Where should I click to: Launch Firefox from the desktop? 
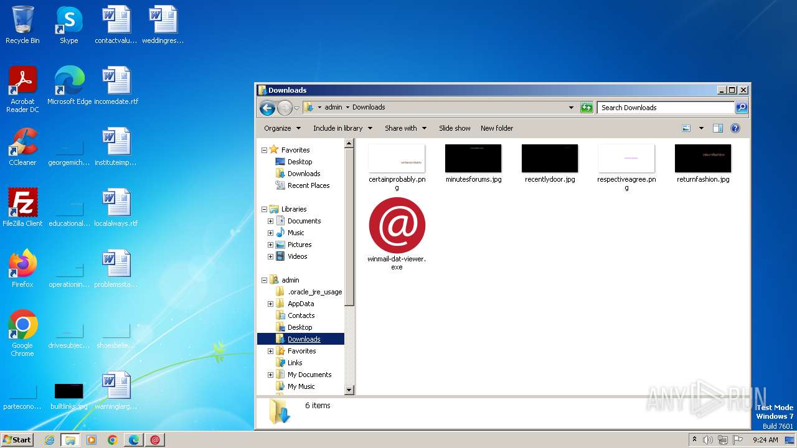coord(22,269)
